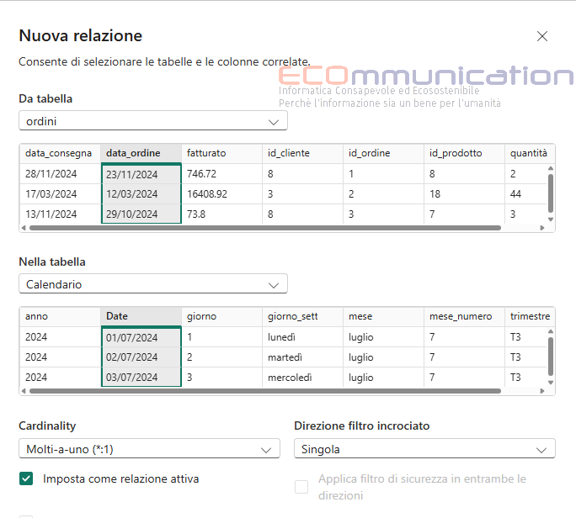This screenshot has height=518, width=576.
Task: Select the mese_numero column header
Action: 464,316
